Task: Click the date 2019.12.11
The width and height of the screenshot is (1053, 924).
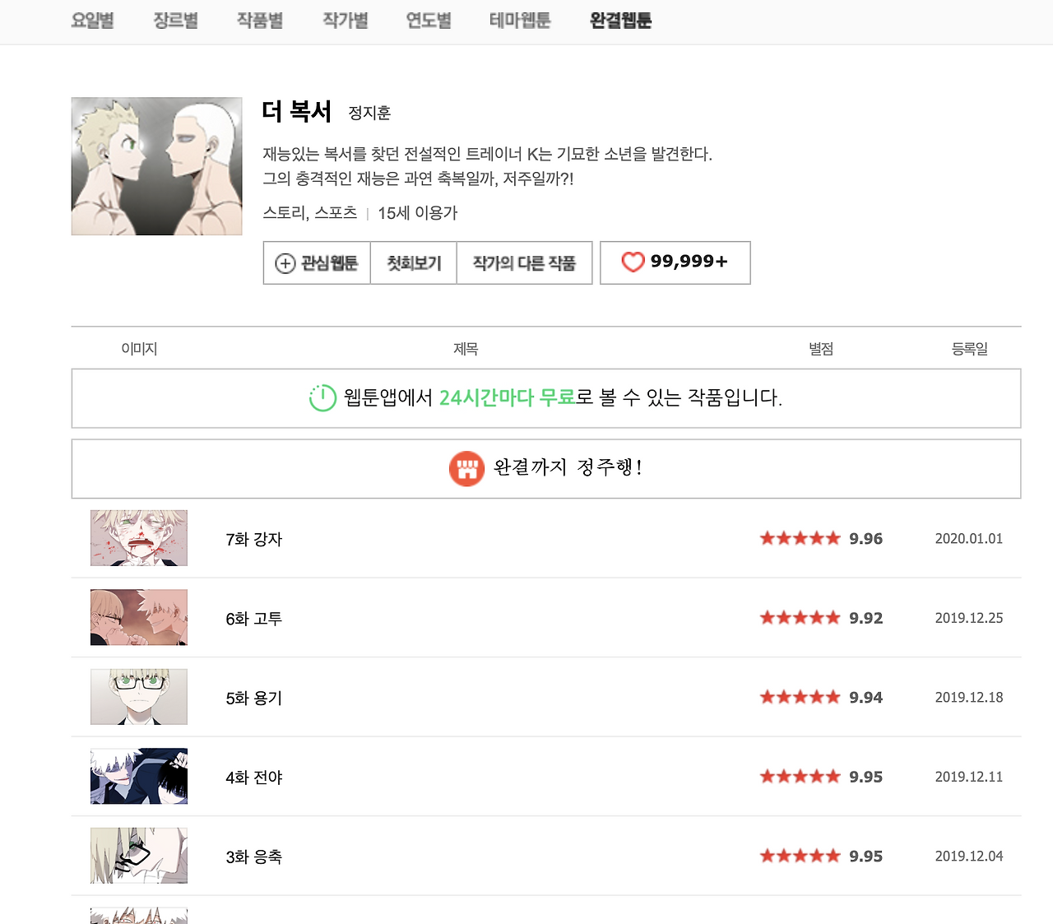Action: pyautogui.click(x=969, y=777)
